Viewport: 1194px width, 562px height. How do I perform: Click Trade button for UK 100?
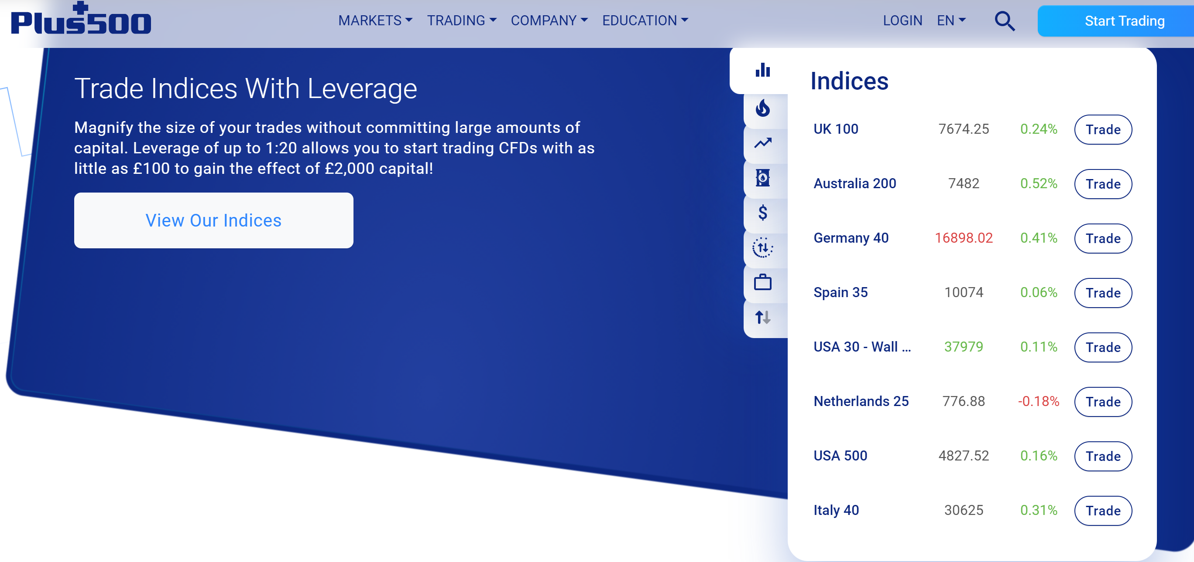click(x=1103, y=129)
